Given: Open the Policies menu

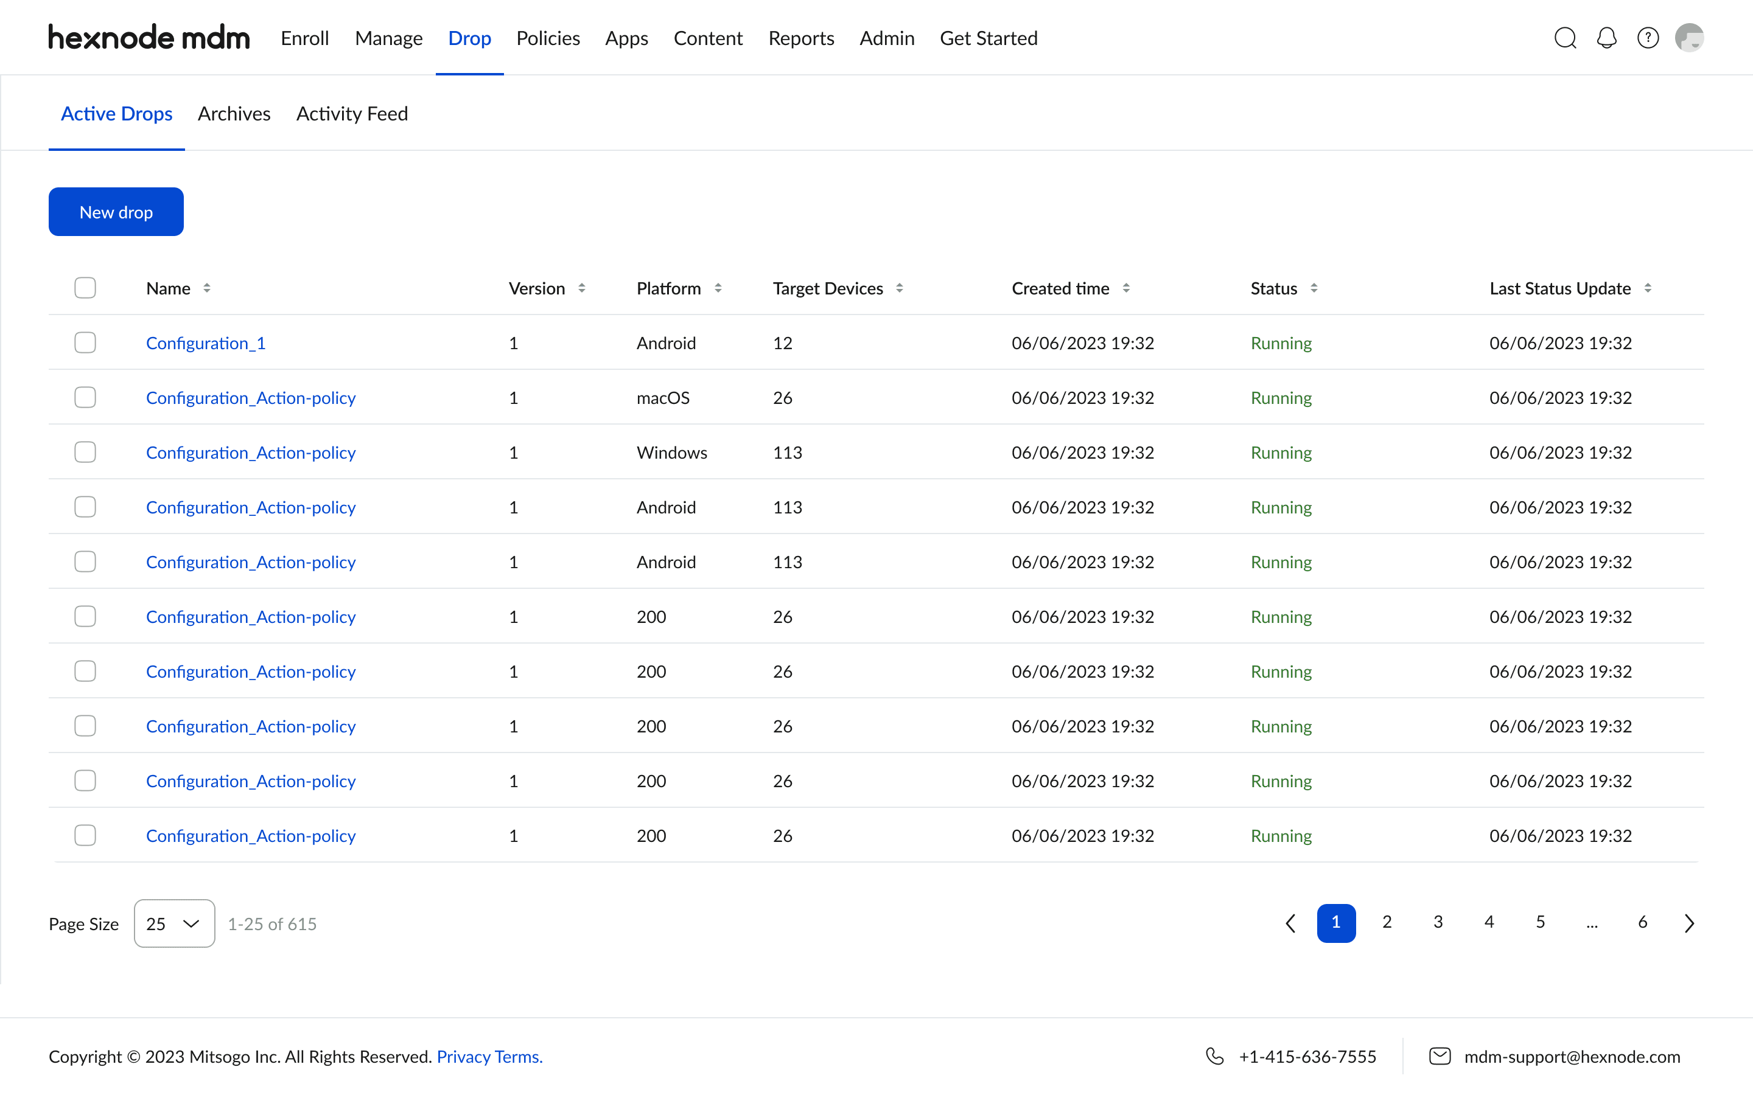Looking at the screenshot, I should (548, 38).
